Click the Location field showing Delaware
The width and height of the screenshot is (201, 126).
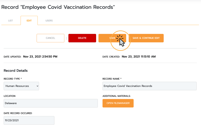[51, 103]
